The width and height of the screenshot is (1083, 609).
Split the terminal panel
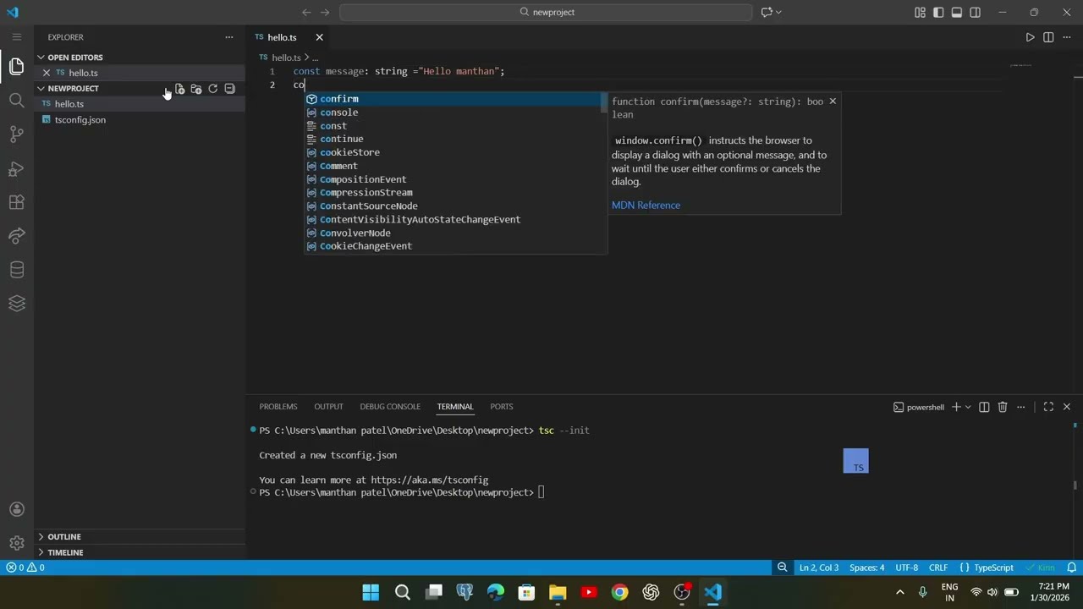click(x=984, y=407)
